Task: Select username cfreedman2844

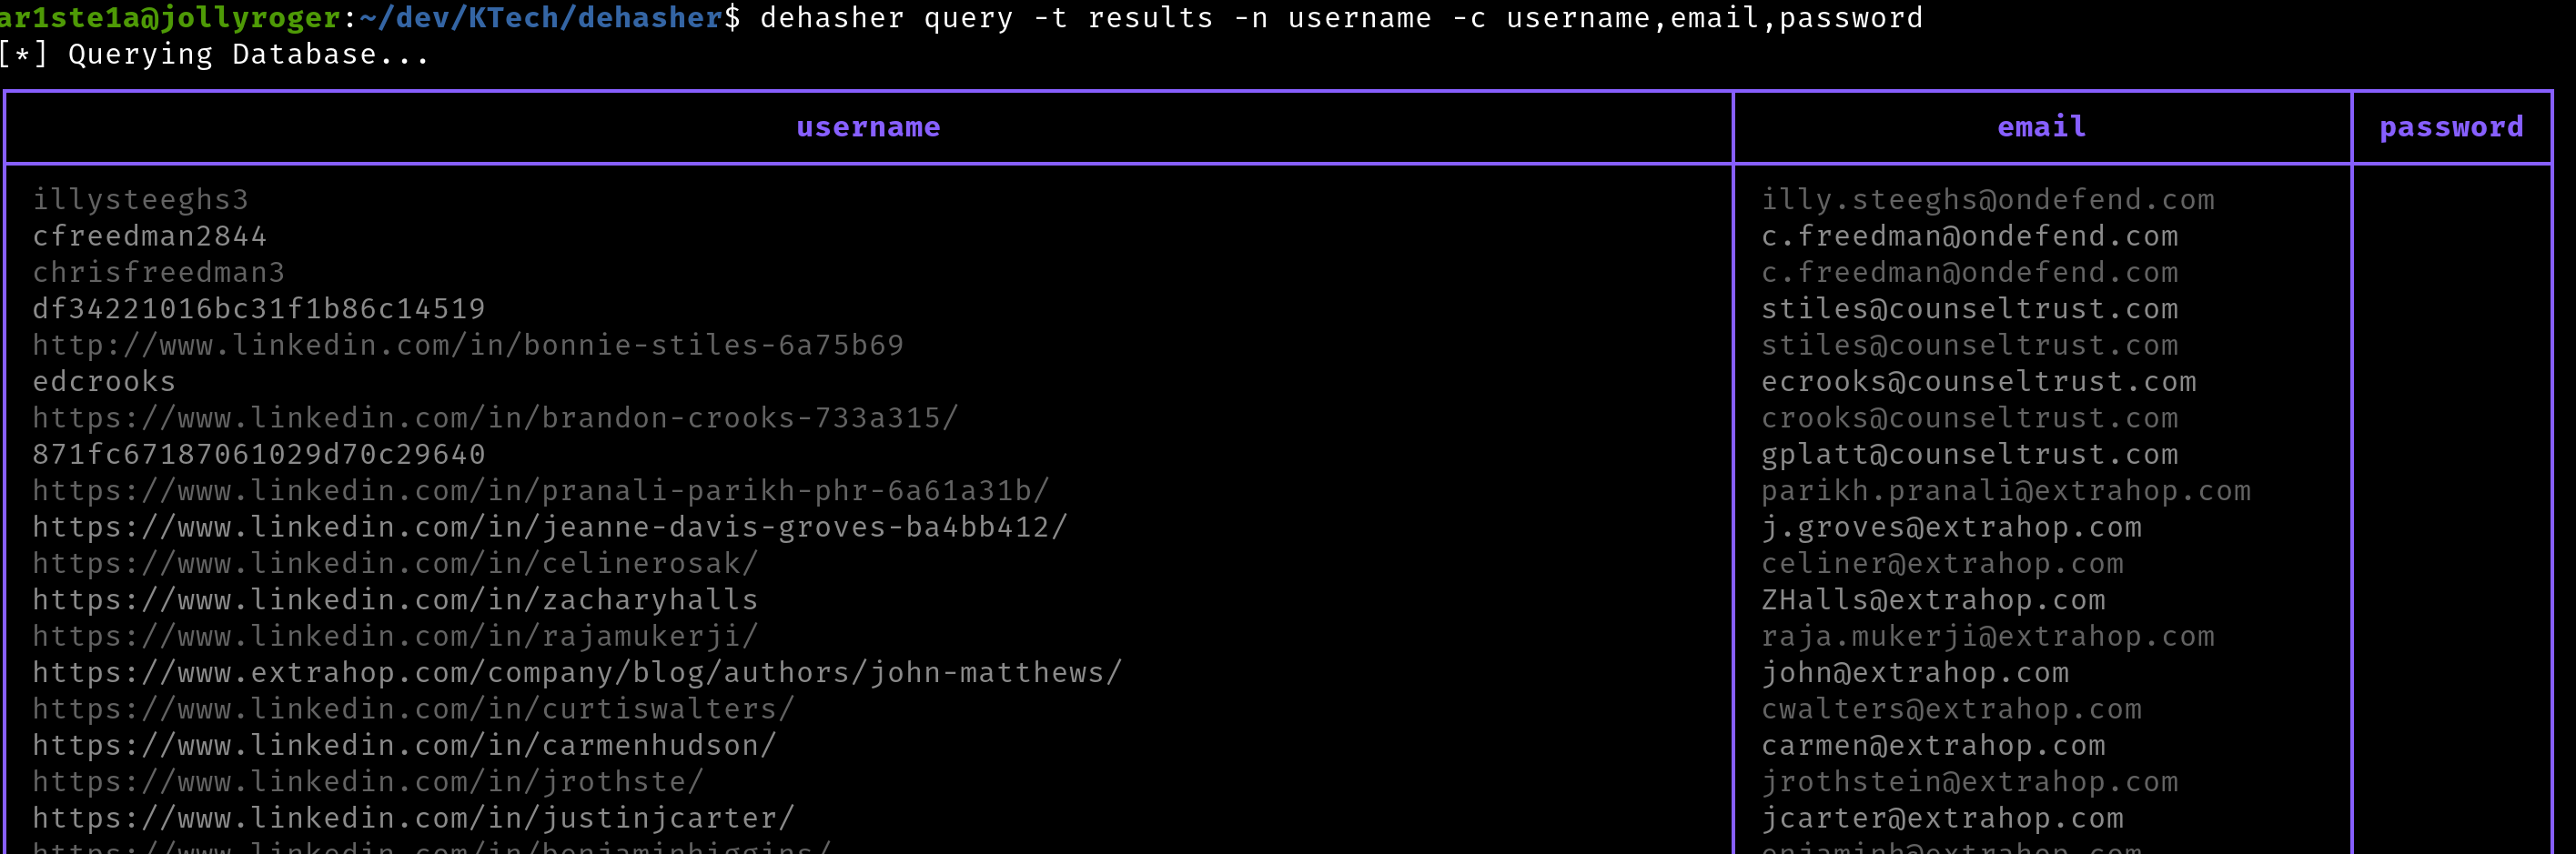Action: click(150, 236)
